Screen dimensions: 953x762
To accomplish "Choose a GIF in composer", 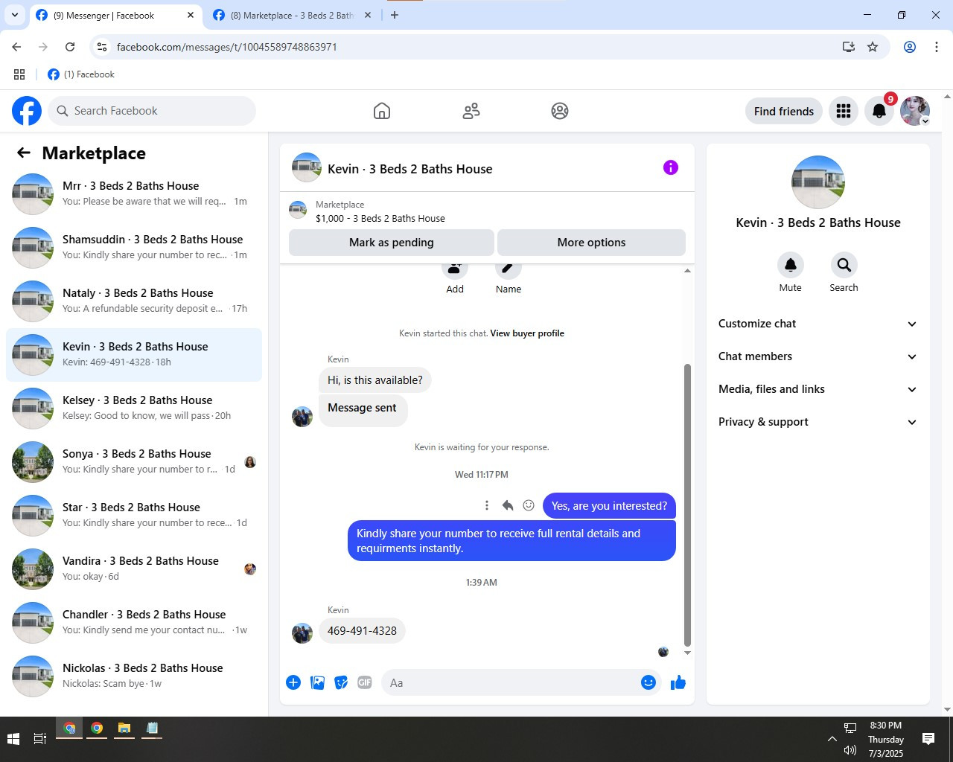I will click(364, 682).
